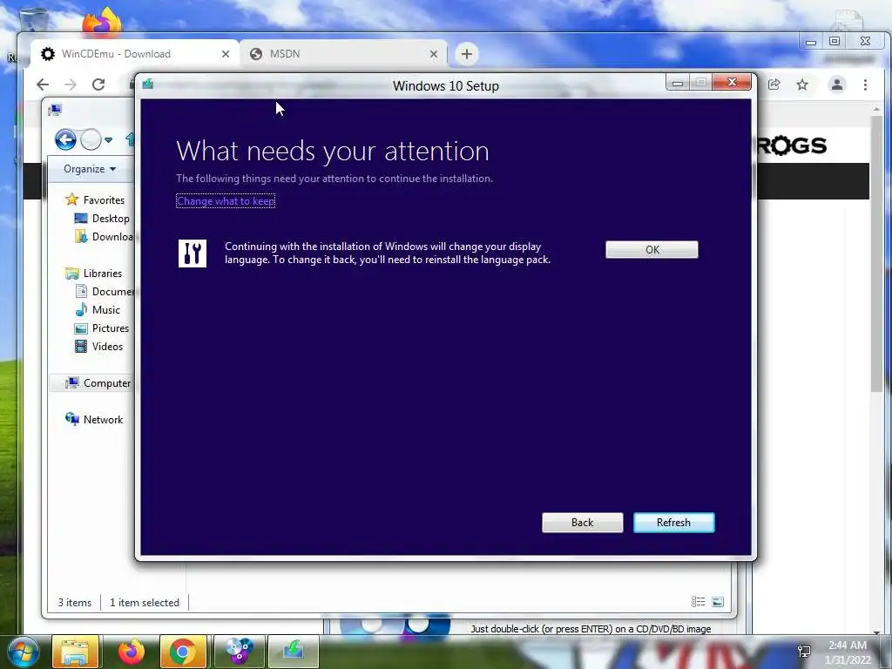Switch Explorer to details view icon
This screenshot has width=892, height=669.
(698, 602)
